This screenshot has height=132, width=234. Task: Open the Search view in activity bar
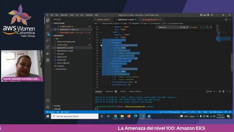pos(48,27)
